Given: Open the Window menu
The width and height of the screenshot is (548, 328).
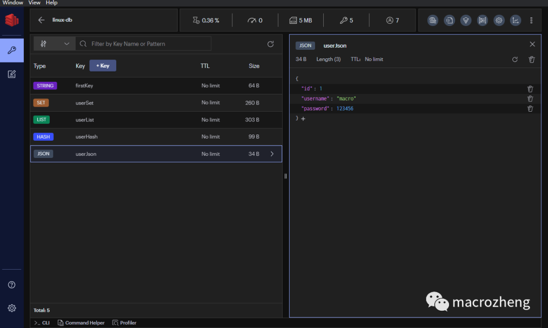Looking at the screenshot, I should pyautogui.click(x=13, y=3).
